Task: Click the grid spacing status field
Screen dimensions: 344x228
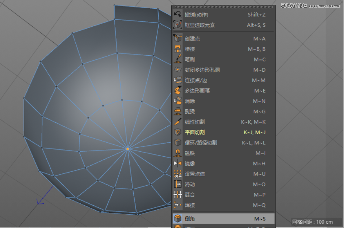Action: click(312, 221)
